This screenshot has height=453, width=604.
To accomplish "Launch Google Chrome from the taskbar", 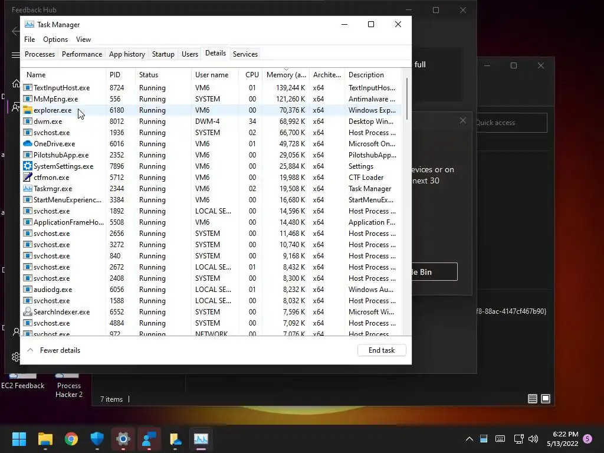I will tap(71, 439).
